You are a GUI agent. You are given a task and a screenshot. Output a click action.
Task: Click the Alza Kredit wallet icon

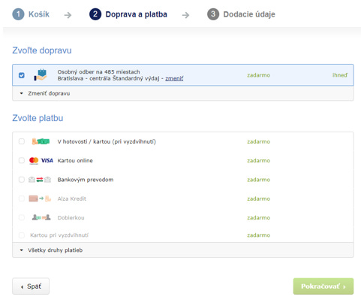tap(40, 198)
